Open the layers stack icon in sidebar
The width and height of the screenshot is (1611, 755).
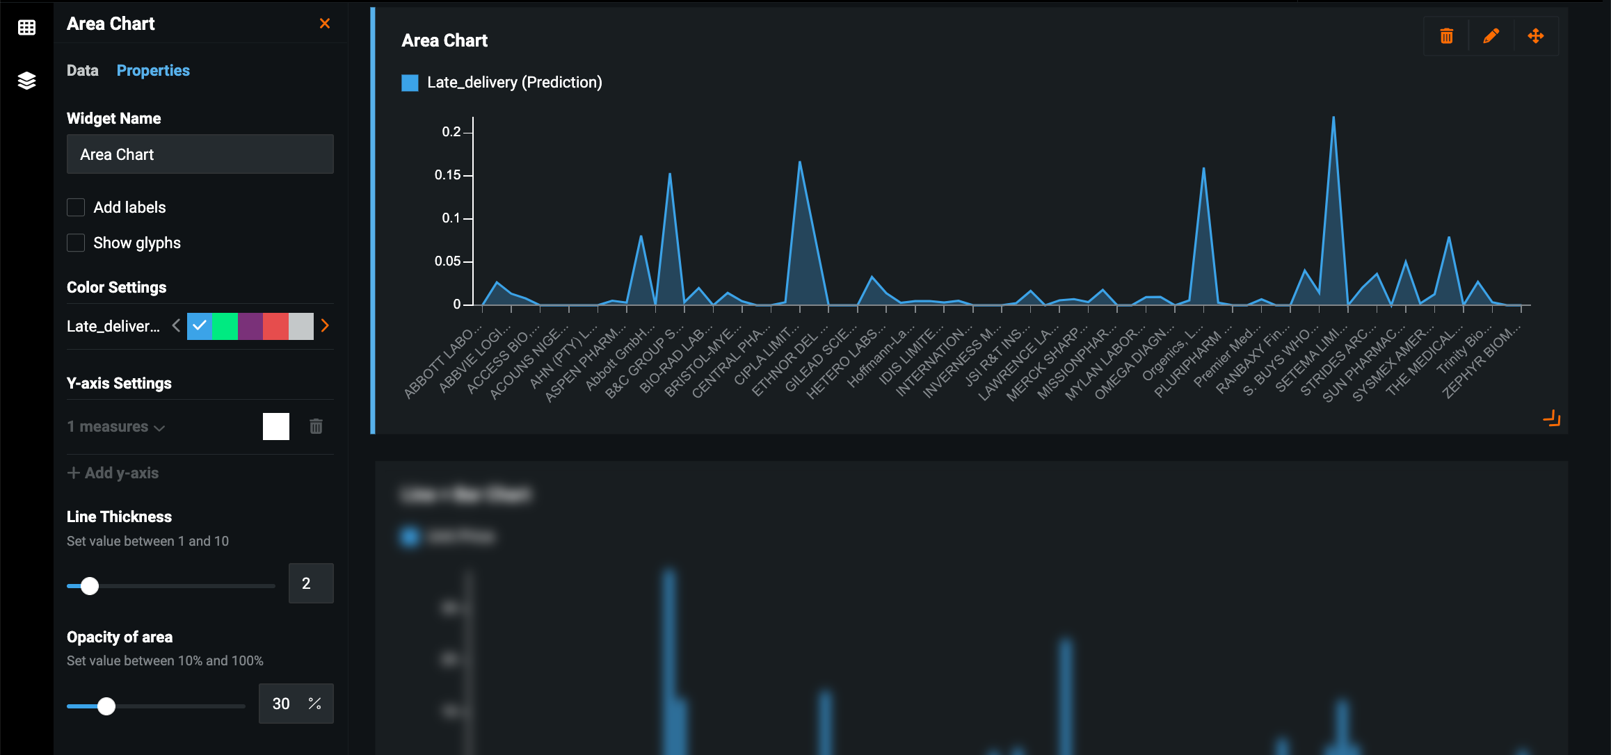click(x=26, y=81)
